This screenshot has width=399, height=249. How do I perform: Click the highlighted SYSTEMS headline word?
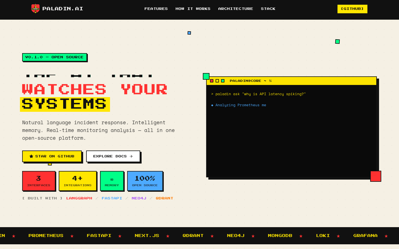tap(65, 104)
